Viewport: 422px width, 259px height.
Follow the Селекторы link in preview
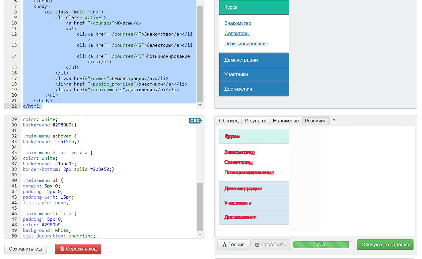237,33
